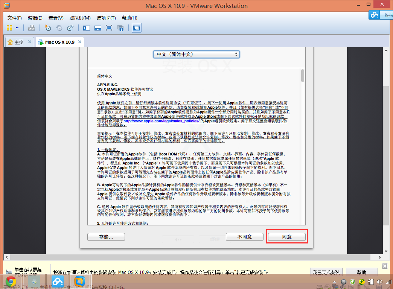Click the horizontal scroll right arrow

coord(380,257)
